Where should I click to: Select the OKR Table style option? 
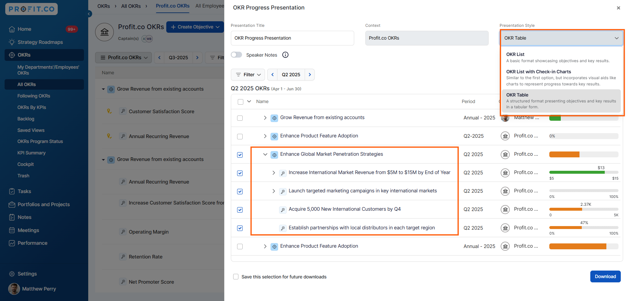(561, 101)
